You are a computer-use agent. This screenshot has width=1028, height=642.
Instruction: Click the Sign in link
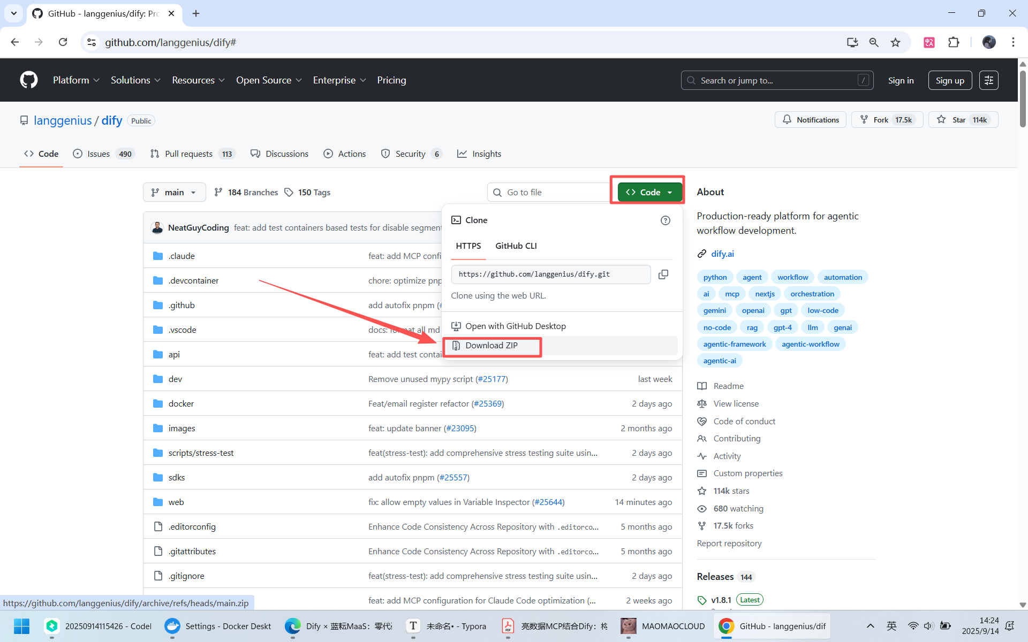click(x=901, y=80)
